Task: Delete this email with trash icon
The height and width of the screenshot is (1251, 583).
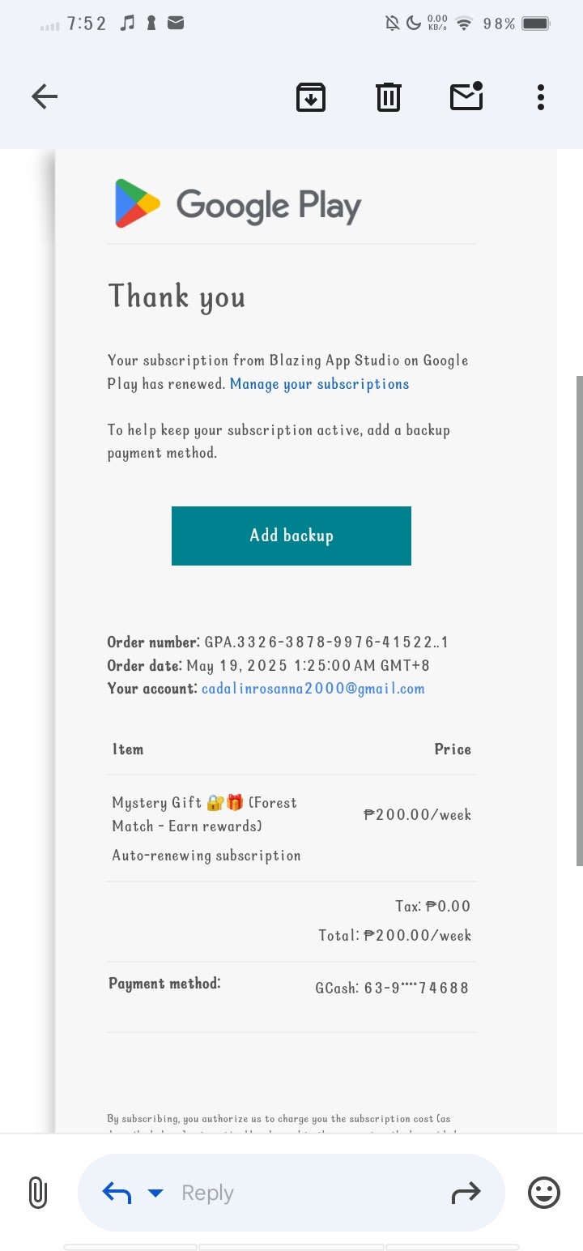Action: coord(389,97)
